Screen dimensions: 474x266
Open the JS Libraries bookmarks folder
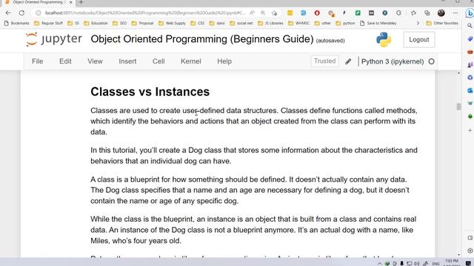point(270,23)
